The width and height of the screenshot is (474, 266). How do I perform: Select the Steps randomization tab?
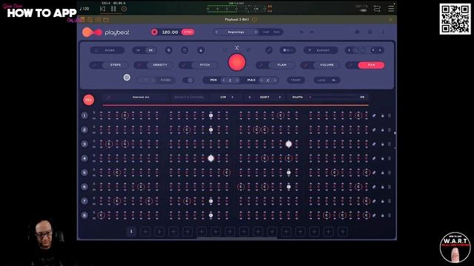(x=116, y=65)
